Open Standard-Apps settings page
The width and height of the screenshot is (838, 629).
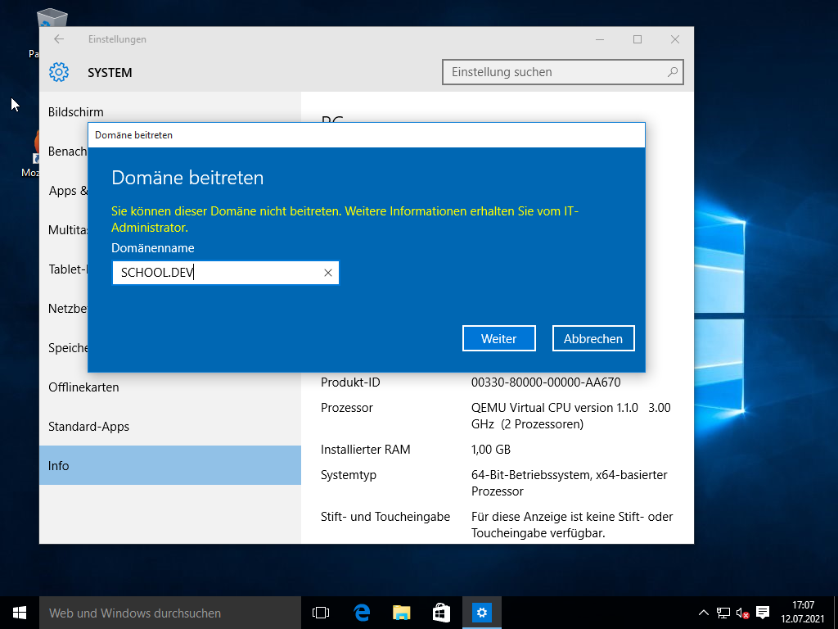tap(88, 427)
